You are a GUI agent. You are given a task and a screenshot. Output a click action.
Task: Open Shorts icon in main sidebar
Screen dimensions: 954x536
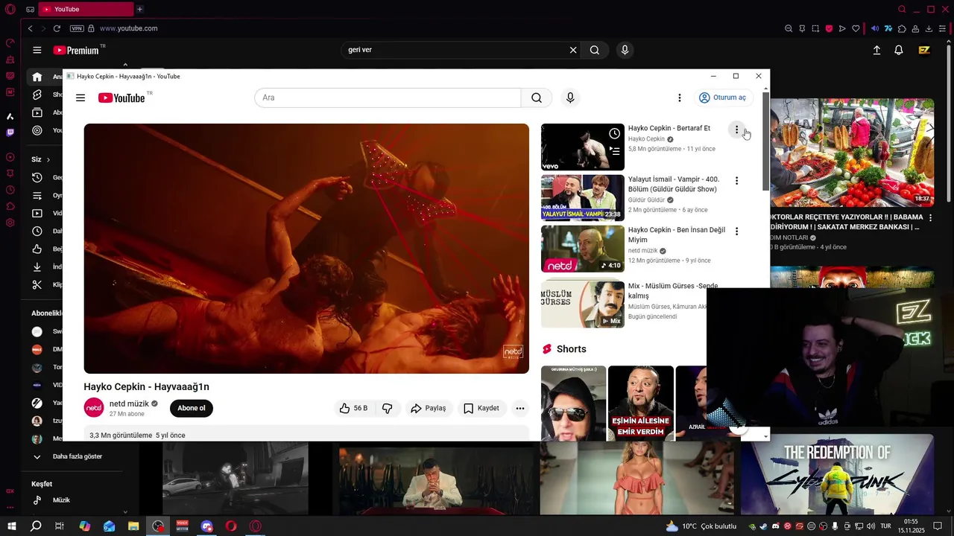pos(37,95)
